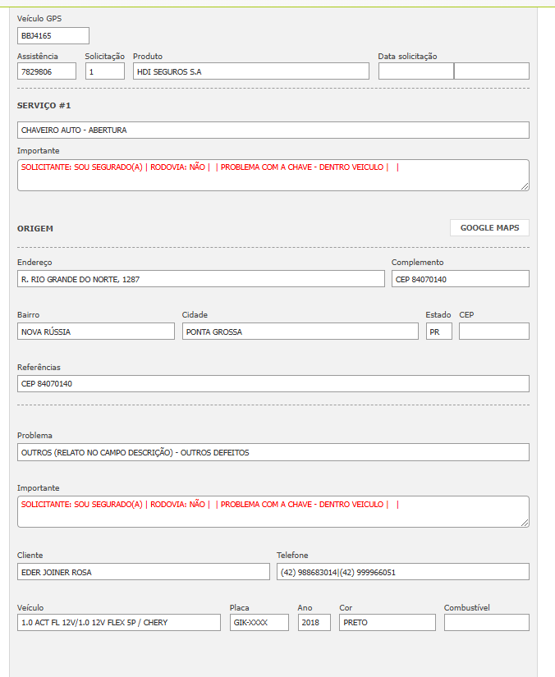Focus the Endereço address field
Screen dimensions: 555x677
coord(200,279)
